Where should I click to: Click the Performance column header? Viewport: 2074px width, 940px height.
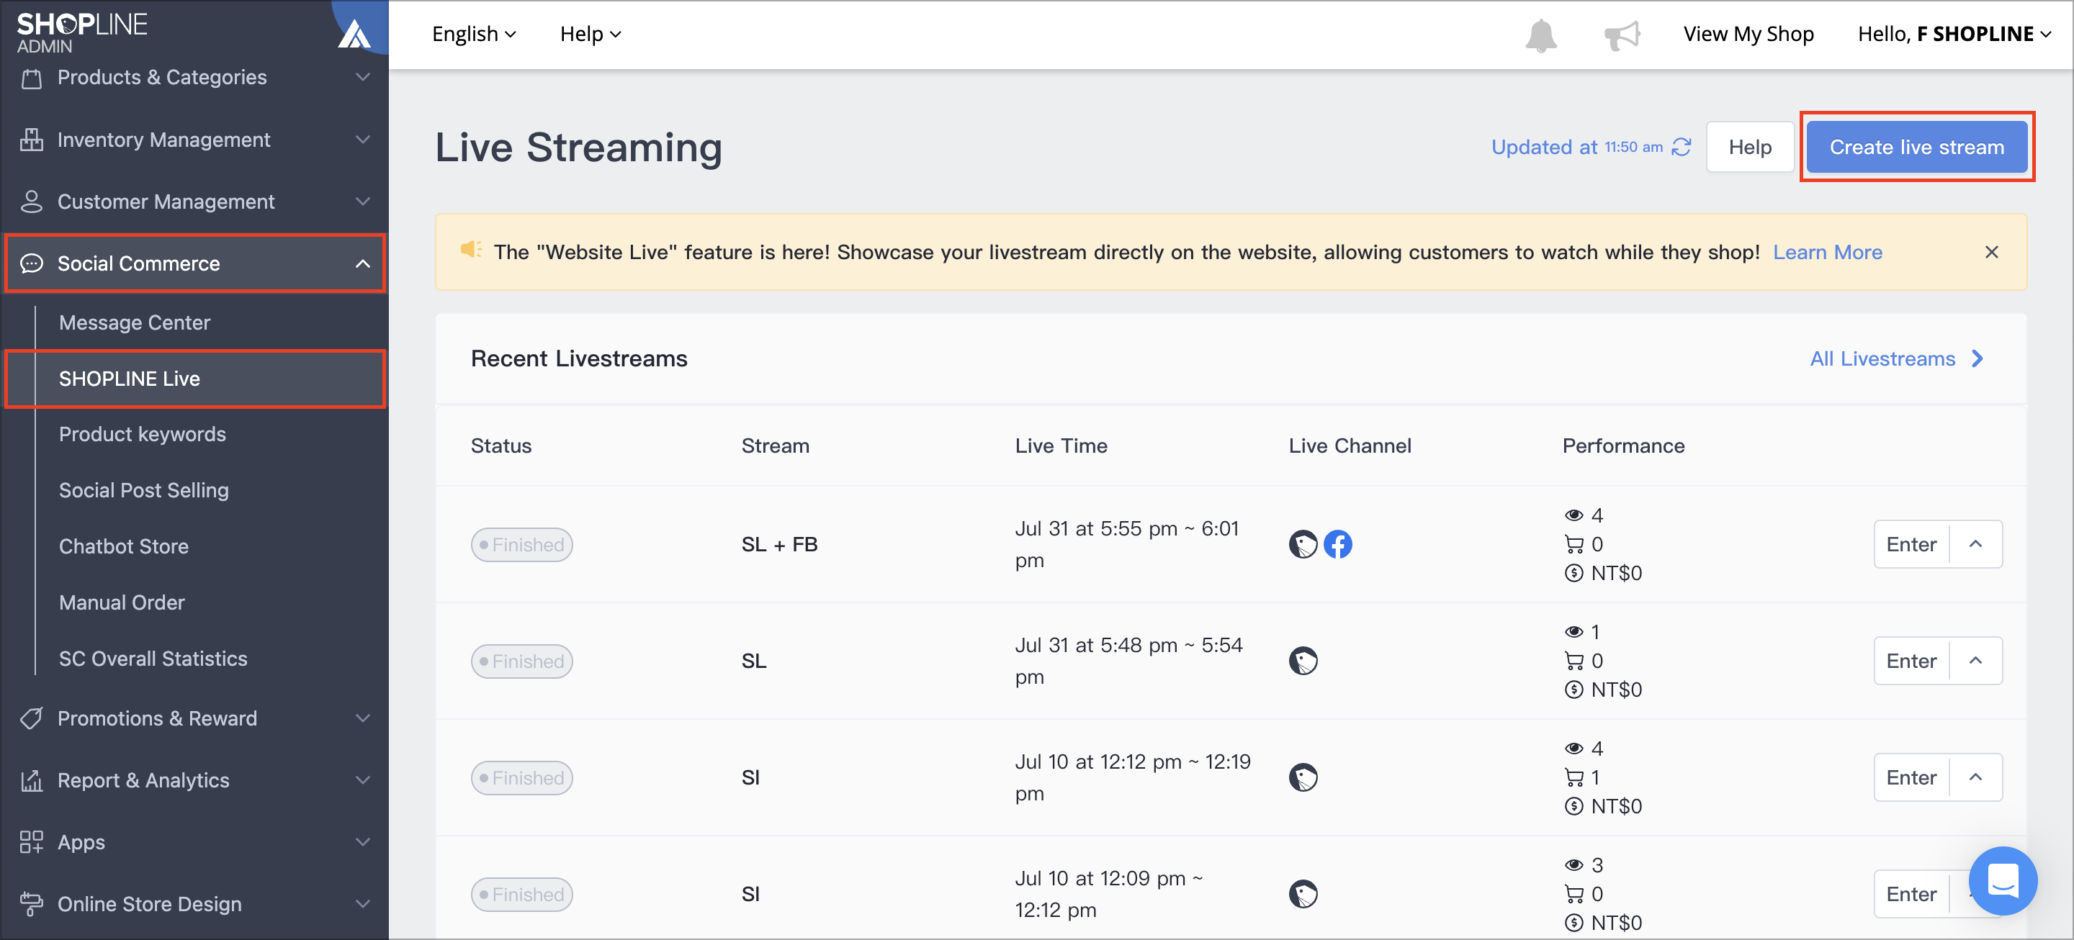pos(1623,447)
